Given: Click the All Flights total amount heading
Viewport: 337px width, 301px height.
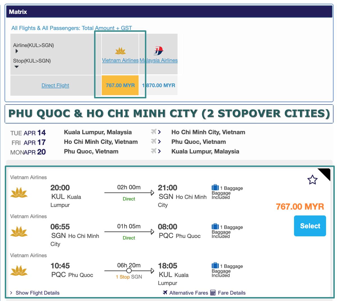Looking at the screenshot, I should point(72,28).
